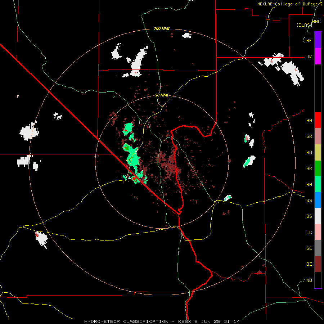Click the Hydrometeor Classification KESX title text
This screenshot has width=324, height=324.
click(x=162, y=321)
